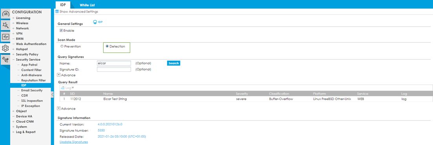Select the IDP tab

(x=63, y=5)
